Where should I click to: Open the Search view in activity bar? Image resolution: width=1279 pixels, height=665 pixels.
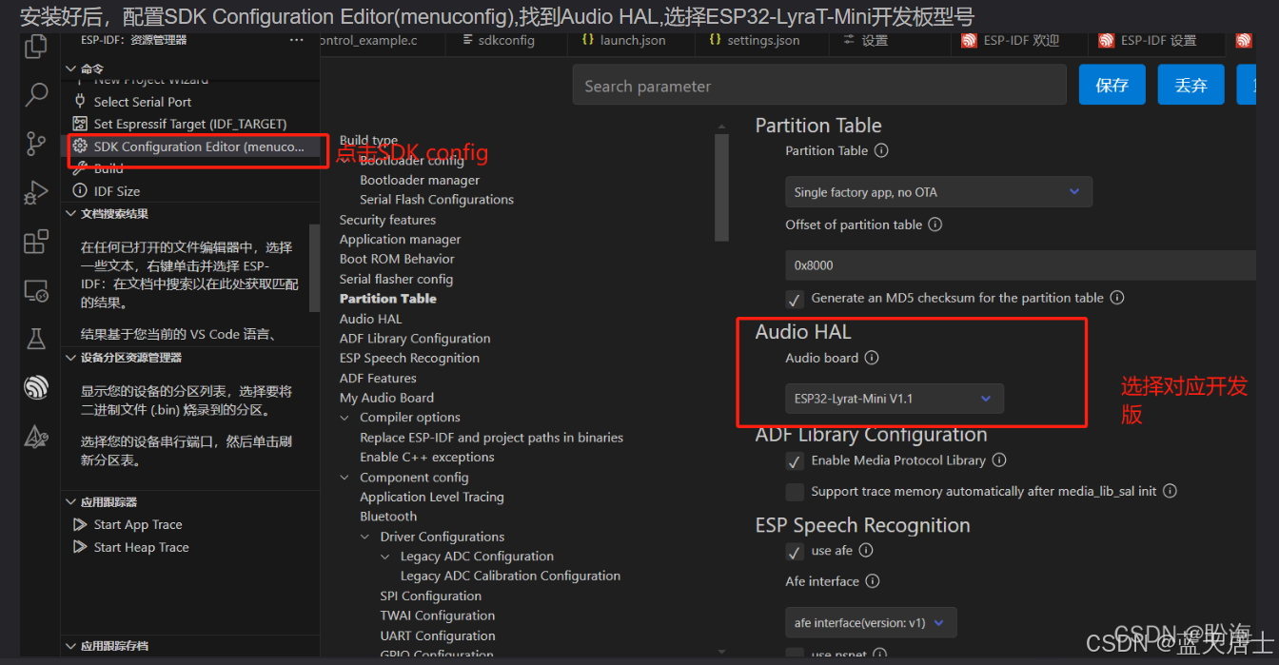click(x=36, y=94)
